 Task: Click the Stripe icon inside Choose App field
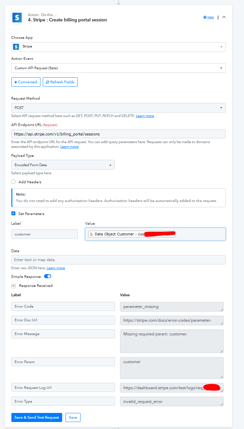16,47
